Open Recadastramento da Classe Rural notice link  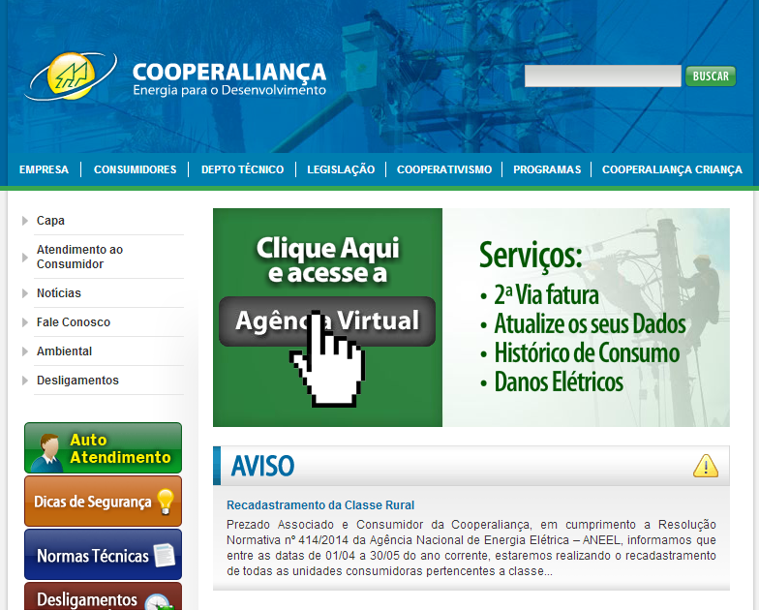pos(320,505)
